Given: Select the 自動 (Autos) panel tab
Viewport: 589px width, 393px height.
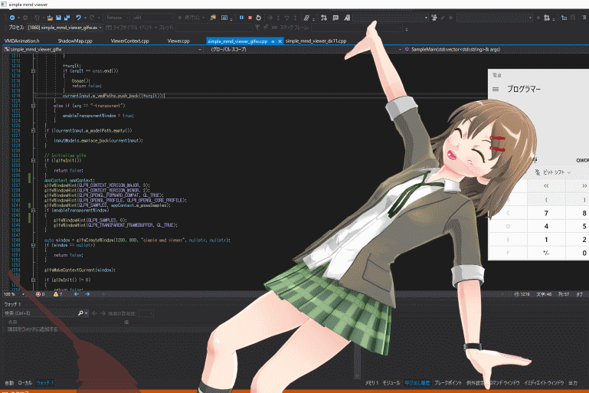Looking at the screenshot, I should [9, 383].
